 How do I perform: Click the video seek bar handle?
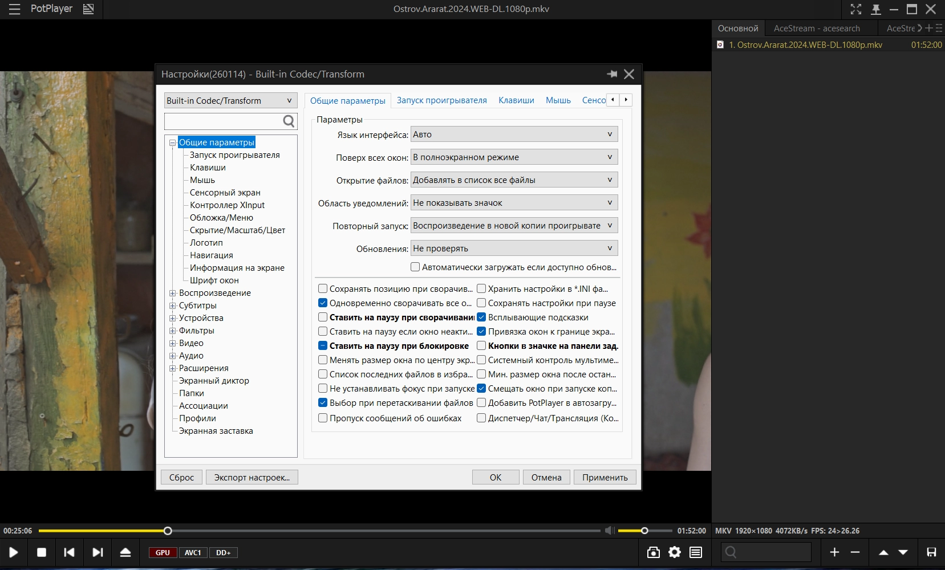click(x=168, y=531)
